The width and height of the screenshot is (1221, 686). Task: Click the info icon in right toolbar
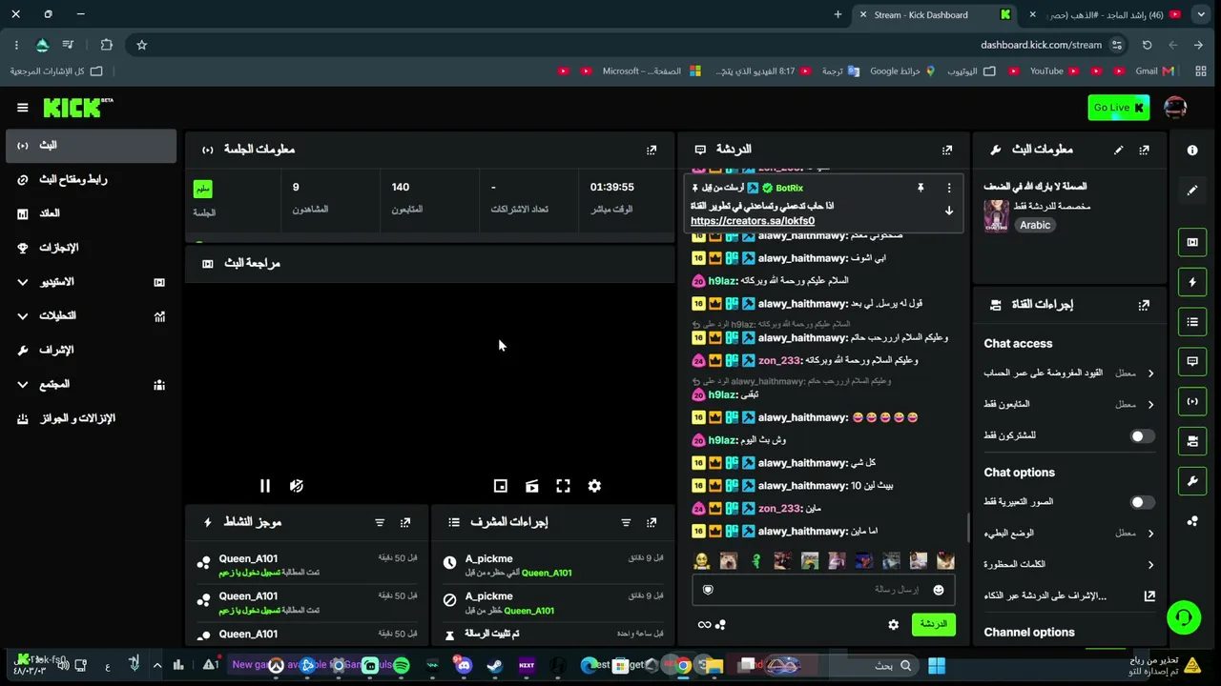pos(1192,151)
